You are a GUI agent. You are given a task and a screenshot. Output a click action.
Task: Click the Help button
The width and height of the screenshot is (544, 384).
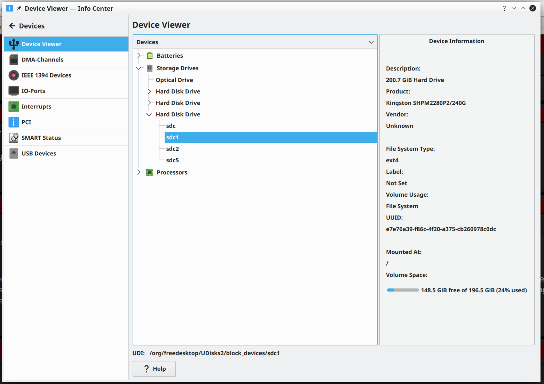click(x=154, y=369)
